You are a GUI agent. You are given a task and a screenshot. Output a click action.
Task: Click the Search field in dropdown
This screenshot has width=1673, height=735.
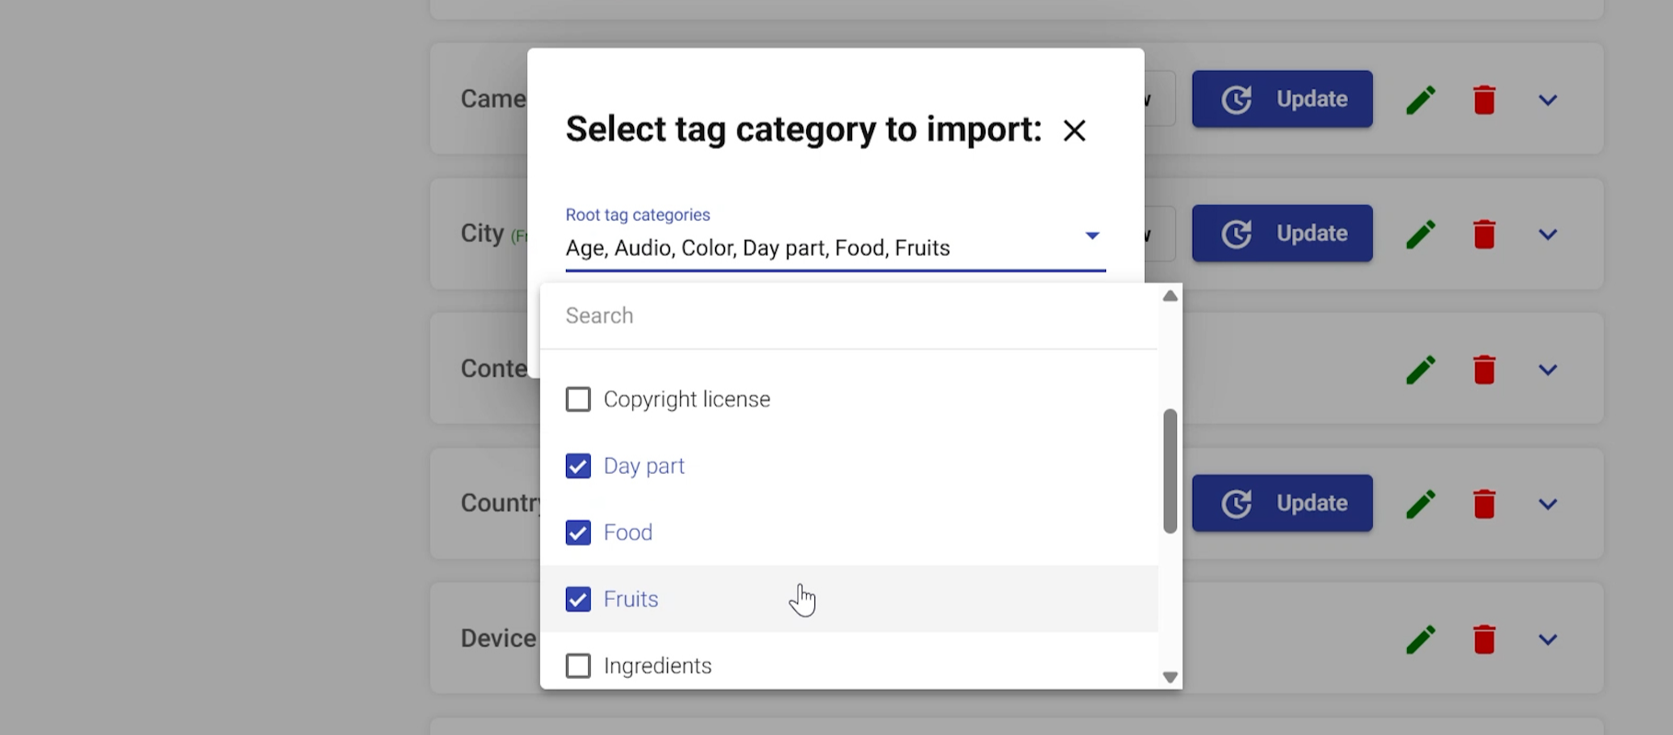[x=847, y=316]
